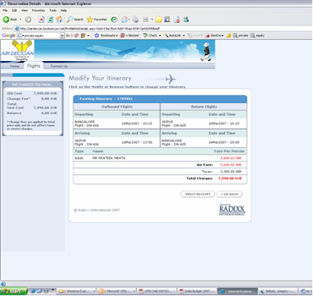
Task: Click the GO BACK button
Action: (x=229, y=194)
